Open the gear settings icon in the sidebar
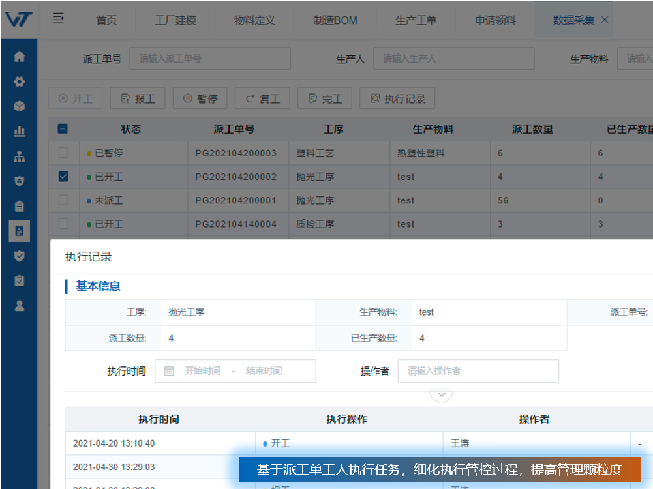Screen dimensions: 653x489 coord(19,81)
